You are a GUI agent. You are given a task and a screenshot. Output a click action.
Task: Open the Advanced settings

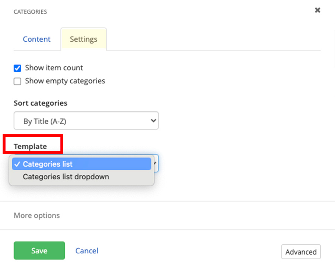pyautogui.click(x=301, y=252)
